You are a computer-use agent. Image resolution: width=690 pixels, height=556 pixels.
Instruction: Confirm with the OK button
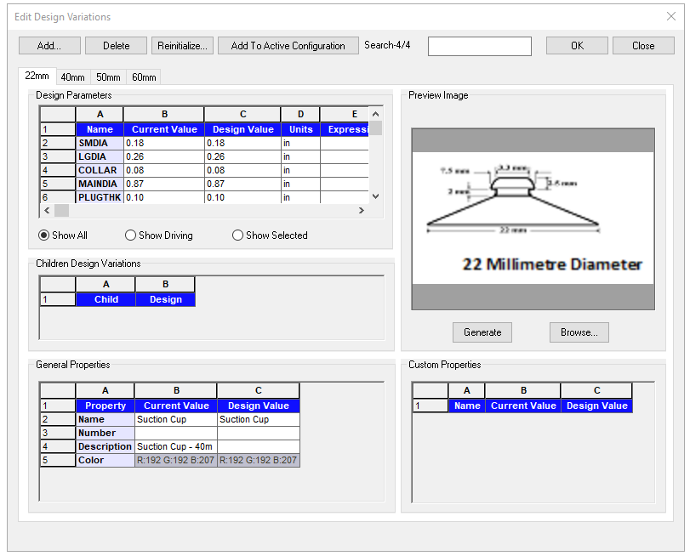[577, 46]
